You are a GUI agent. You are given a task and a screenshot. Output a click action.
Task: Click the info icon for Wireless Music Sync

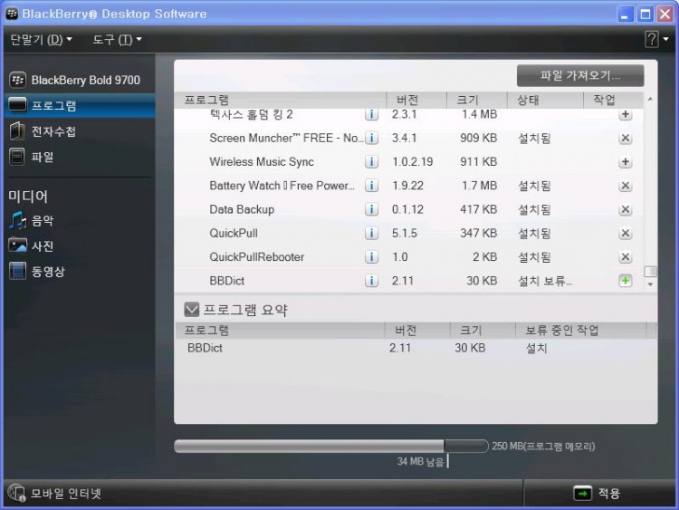[x=371, y=162]
